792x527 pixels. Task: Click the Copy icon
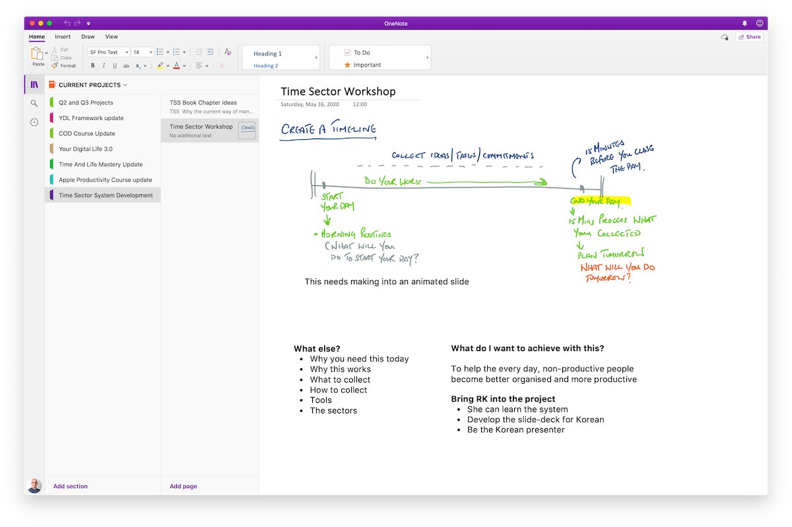click(x=55, y=57)
